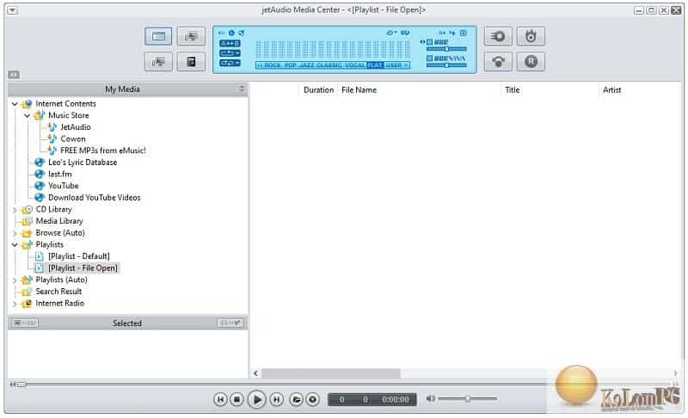Click the clock timer icon in the display
688x418 pixels.
pos(231,33)
